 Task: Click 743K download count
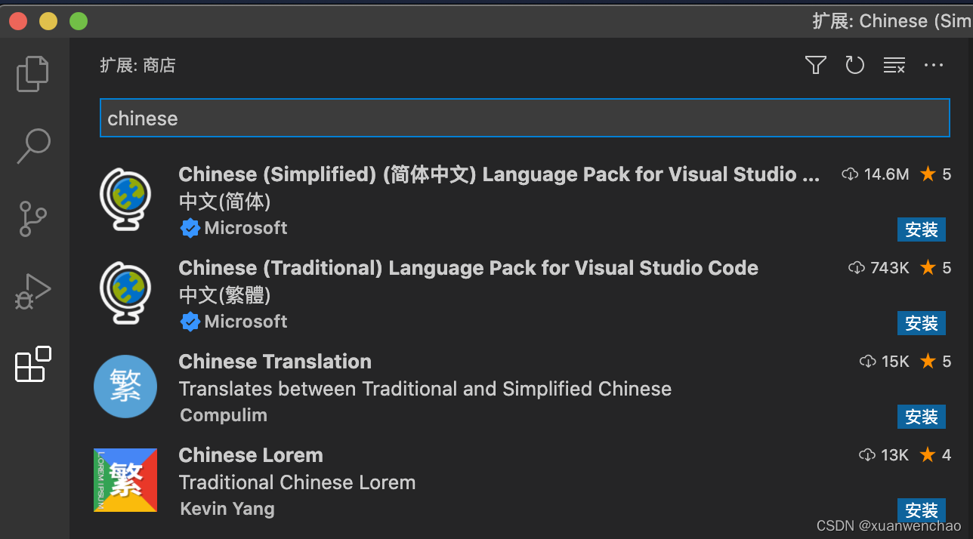(879, 268)
